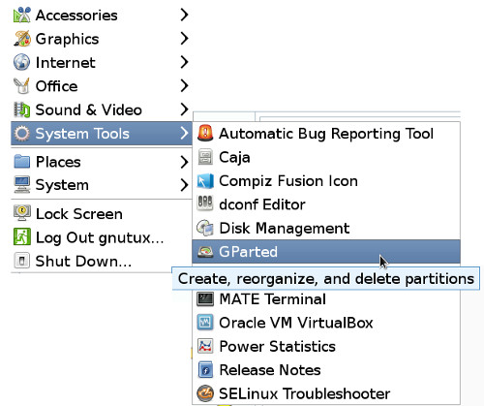Click the Places folder icon

pos(21,162)
